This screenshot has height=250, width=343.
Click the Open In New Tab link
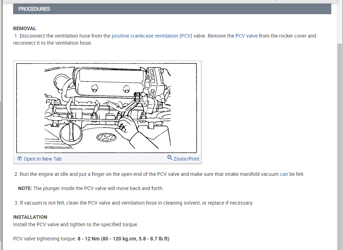click(x=43, y=159)
